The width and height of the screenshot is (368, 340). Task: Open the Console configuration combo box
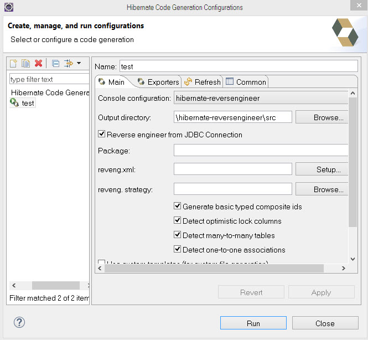[261, 98]
